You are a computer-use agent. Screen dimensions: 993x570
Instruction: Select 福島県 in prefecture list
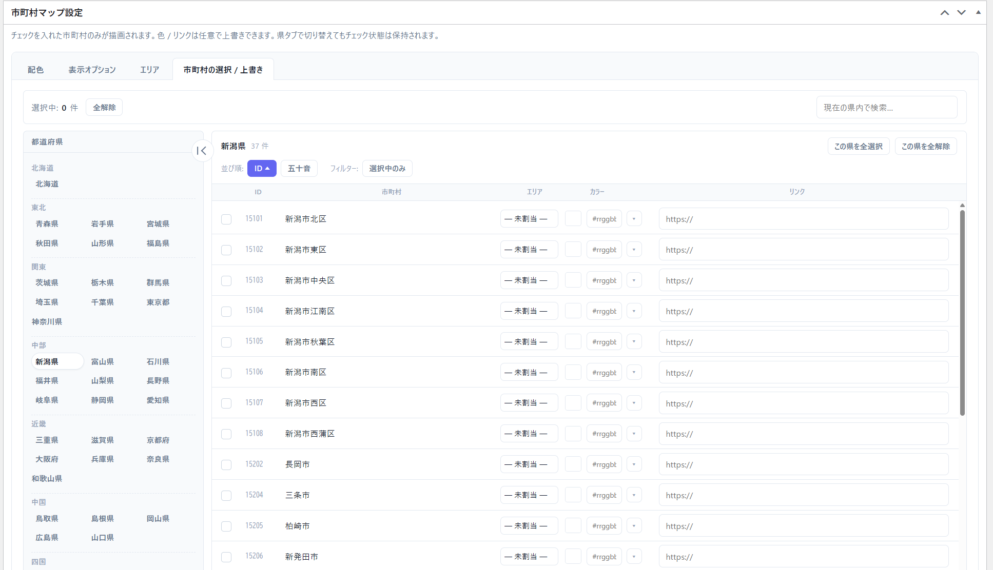(x=158, y=243)
